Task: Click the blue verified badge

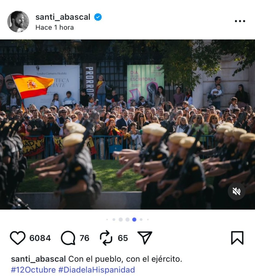Action: point(98,17)
